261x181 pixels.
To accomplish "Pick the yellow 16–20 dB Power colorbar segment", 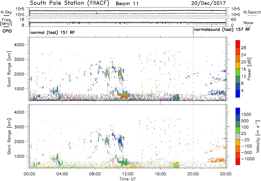I will point(238,65).
